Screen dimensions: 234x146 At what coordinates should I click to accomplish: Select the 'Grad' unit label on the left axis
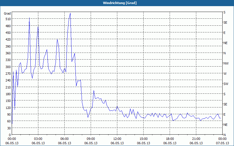click(7, 13)
